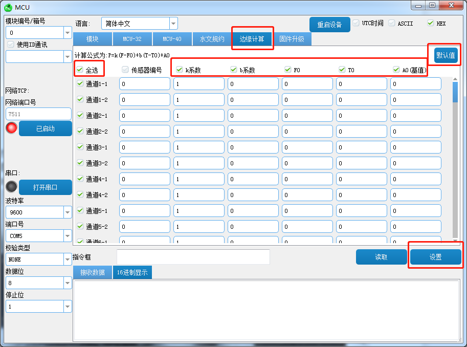Expand the 语言 language dropdown
The image size is (467, 347).
click(x=173, y=24)
